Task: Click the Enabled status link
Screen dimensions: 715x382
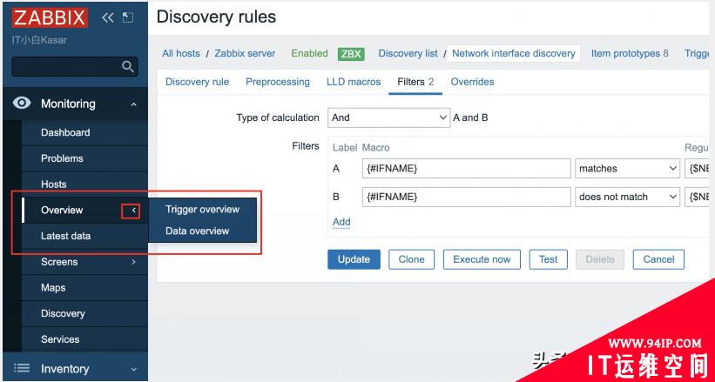Action: 310,53
